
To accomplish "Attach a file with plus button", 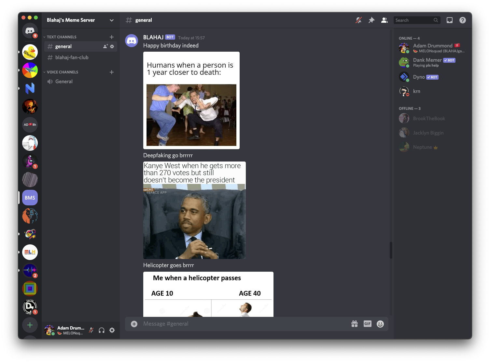I will 134,324.
